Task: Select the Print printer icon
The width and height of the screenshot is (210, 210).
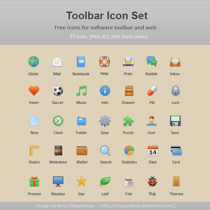Action: [128, 62]
